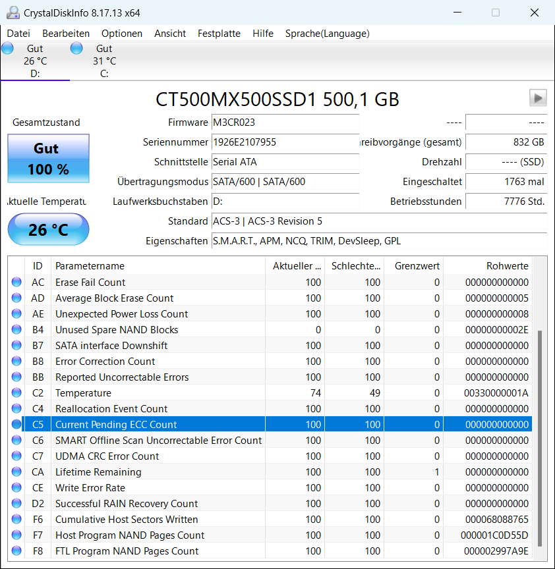555x569 pixels.
Task: Open the Ansicht menu
Action: 170,34
